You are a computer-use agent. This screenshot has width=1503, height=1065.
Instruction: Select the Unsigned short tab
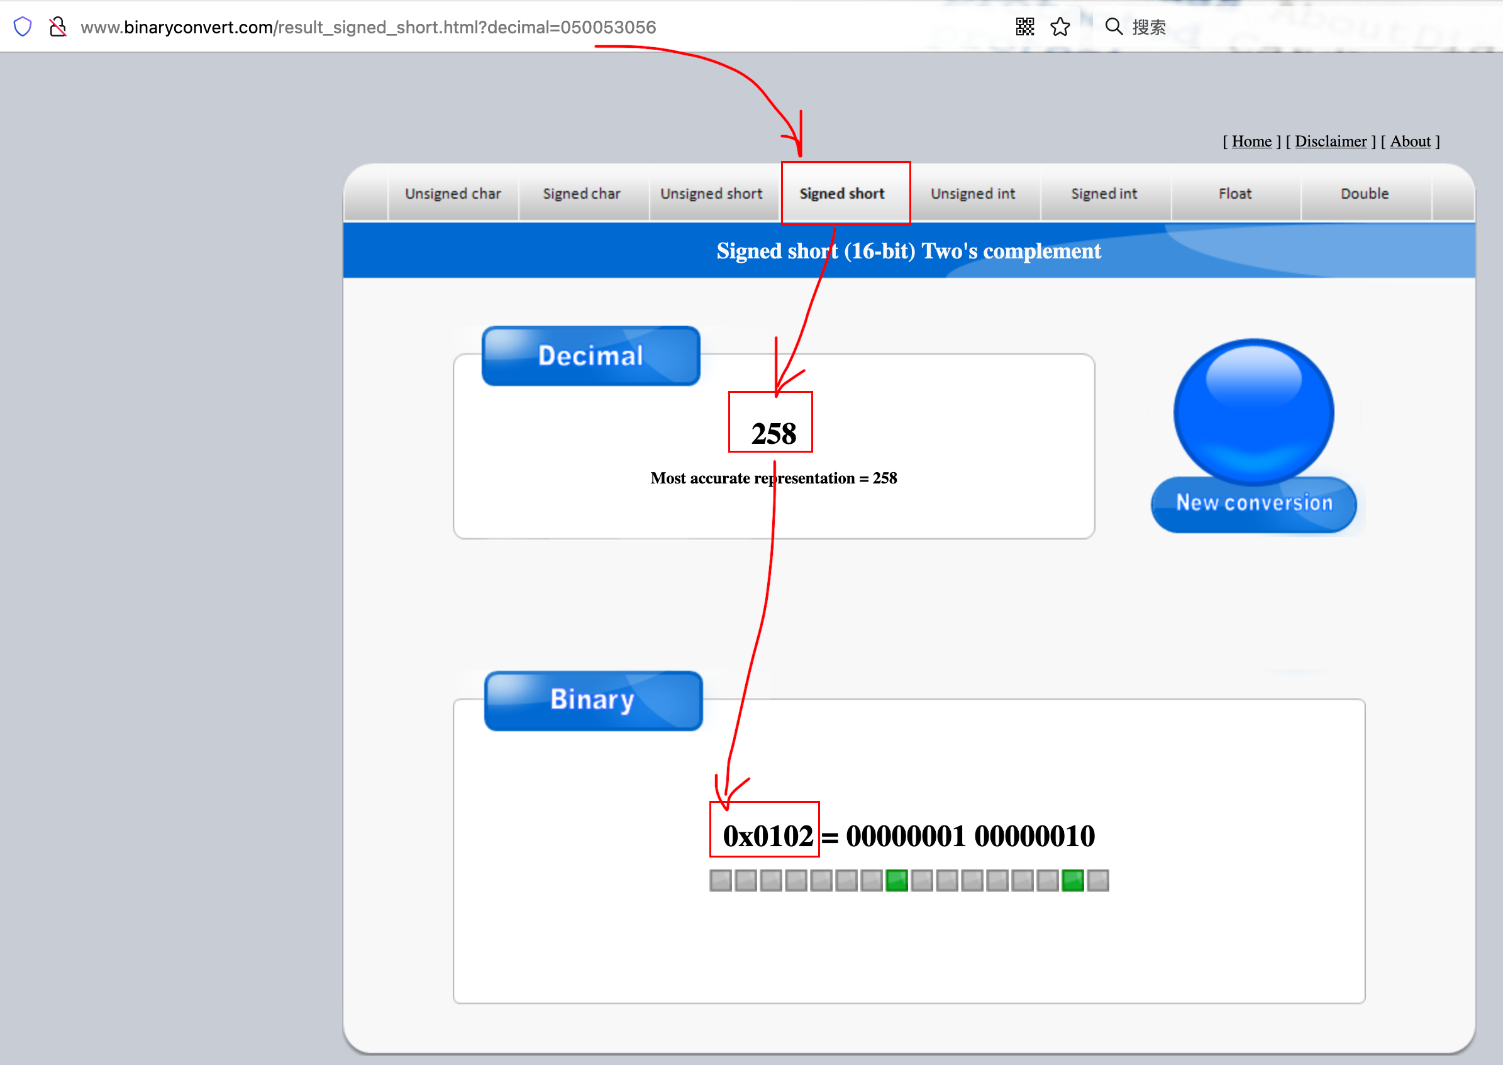click(709, 192)
